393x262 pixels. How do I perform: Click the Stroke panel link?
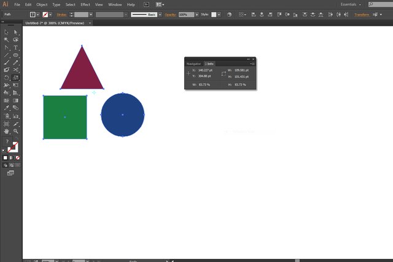click(x=61, y=15)
